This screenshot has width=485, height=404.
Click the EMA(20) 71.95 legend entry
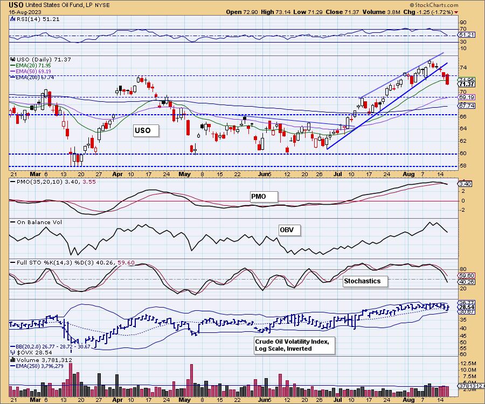[x=31, y=66]
